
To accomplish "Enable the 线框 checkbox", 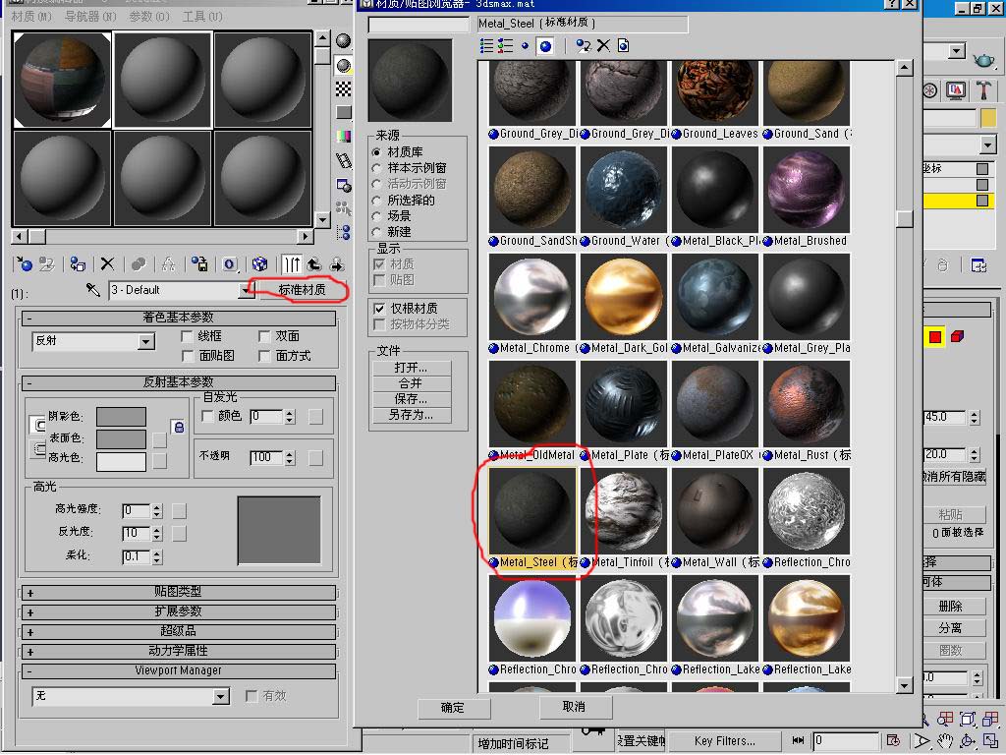I will point(188,336).
